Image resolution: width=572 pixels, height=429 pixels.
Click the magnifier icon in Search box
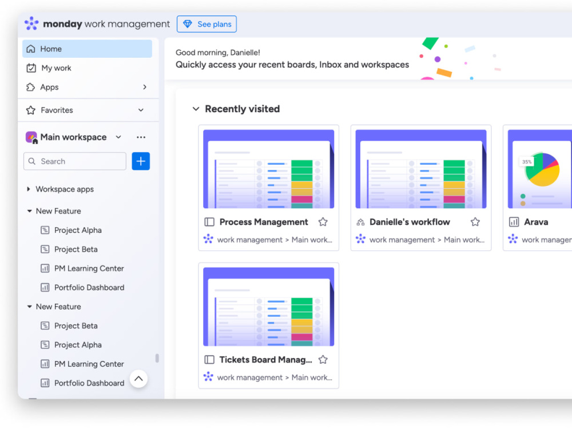[32, 161]
